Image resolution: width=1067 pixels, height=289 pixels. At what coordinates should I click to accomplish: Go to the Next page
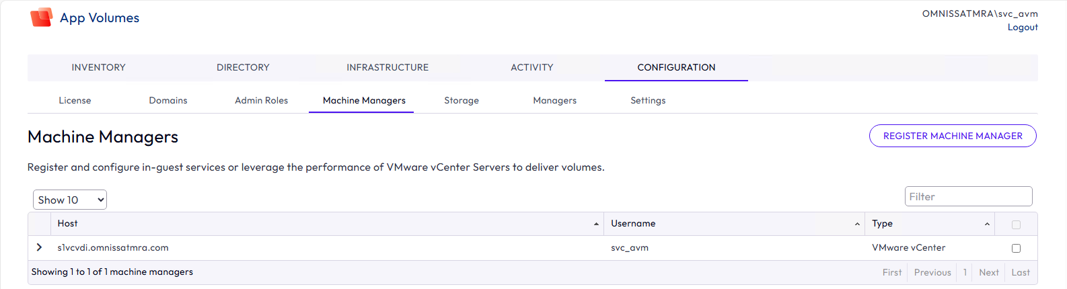point(988,272)
